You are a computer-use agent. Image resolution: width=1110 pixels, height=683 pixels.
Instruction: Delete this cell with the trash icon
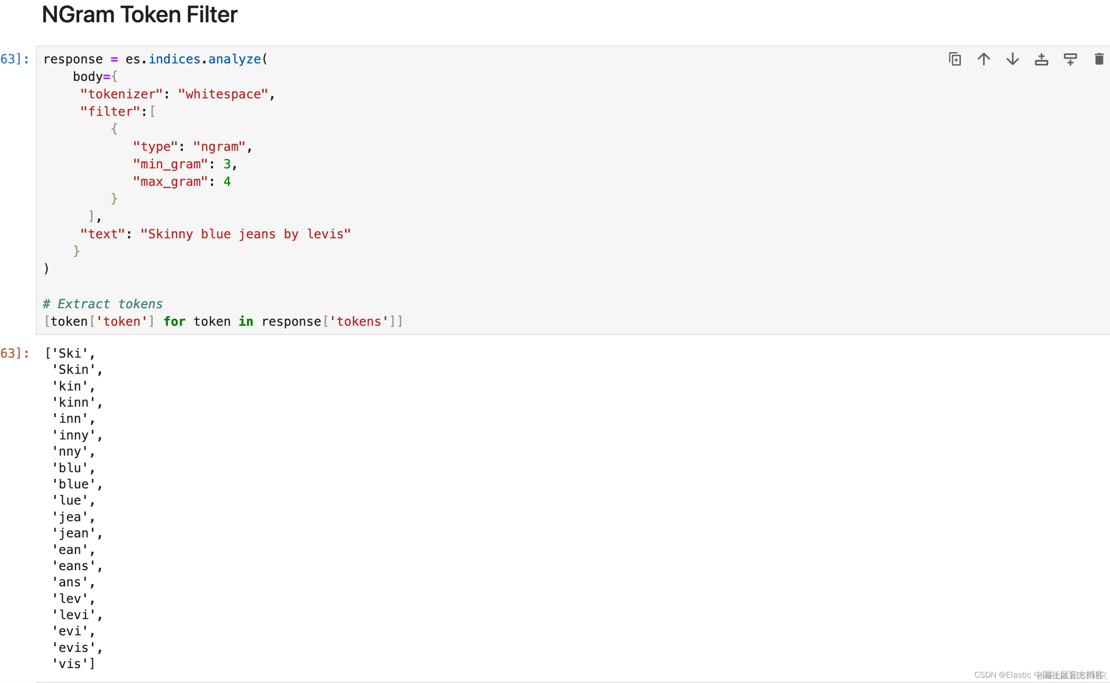1099,59
